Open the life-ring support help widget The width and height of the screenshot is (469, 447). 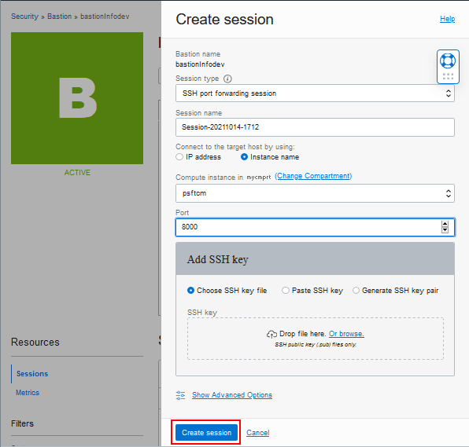coord(448,60)
